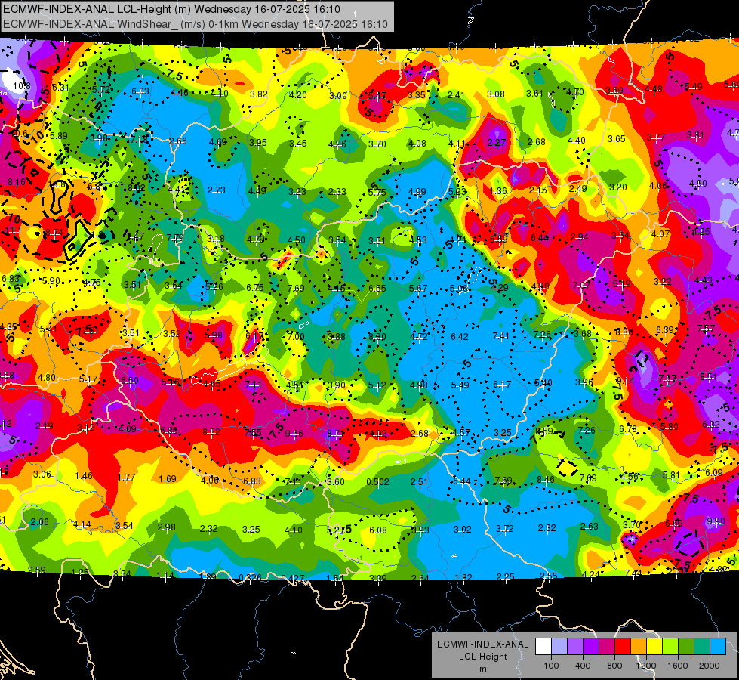Click the LCL-Height legend title text

[482, 657]
